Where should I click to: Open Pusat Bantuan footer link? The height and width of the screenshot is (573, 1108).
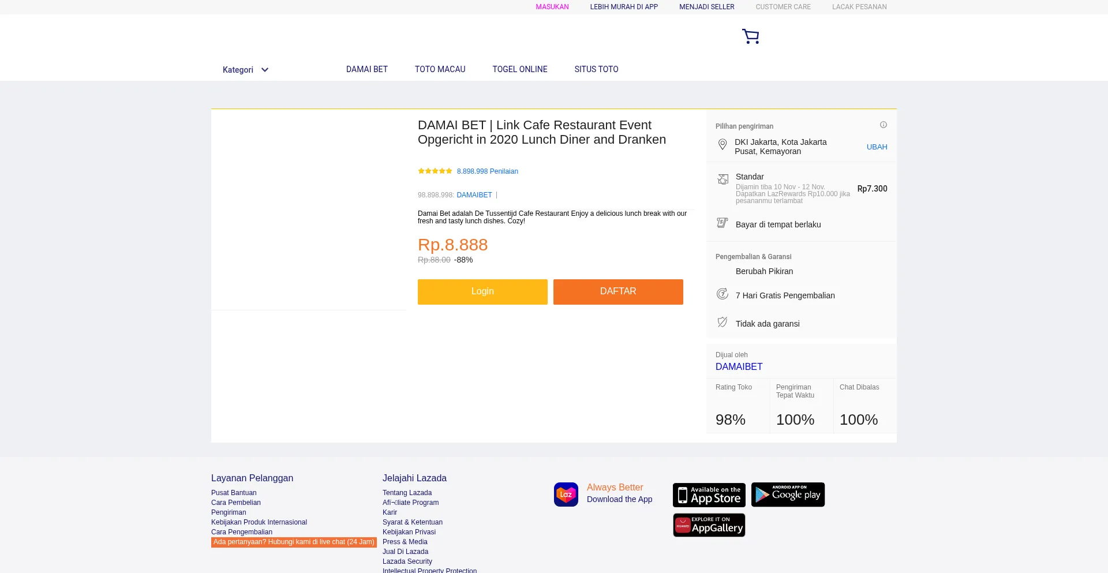234,493
